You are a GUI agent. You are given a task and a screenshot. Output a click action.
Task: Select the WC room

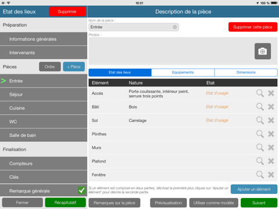tap(44, 121)
